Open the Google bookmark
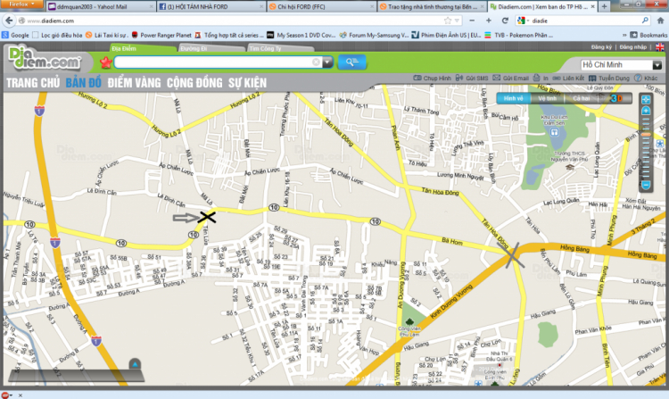This screenshot has width=669, height=399. click(15, 35)
